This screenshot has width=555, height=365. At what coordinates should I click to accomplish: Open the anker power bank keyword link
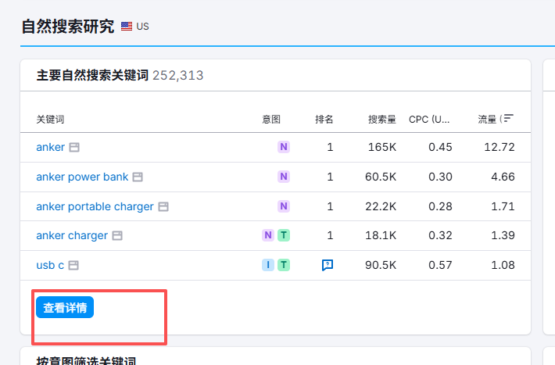pyautogui.click(x=82, y=177)
